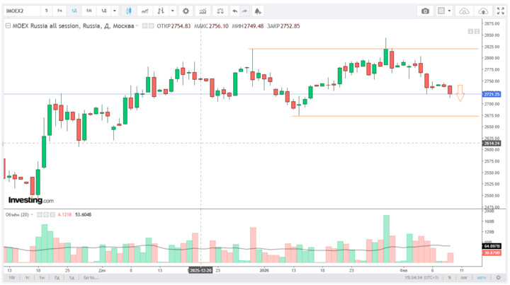The width and height of the screenshot is (510, 285).
Task: Save chart with cloud upload icon
Action: click(x=484, y=11)
